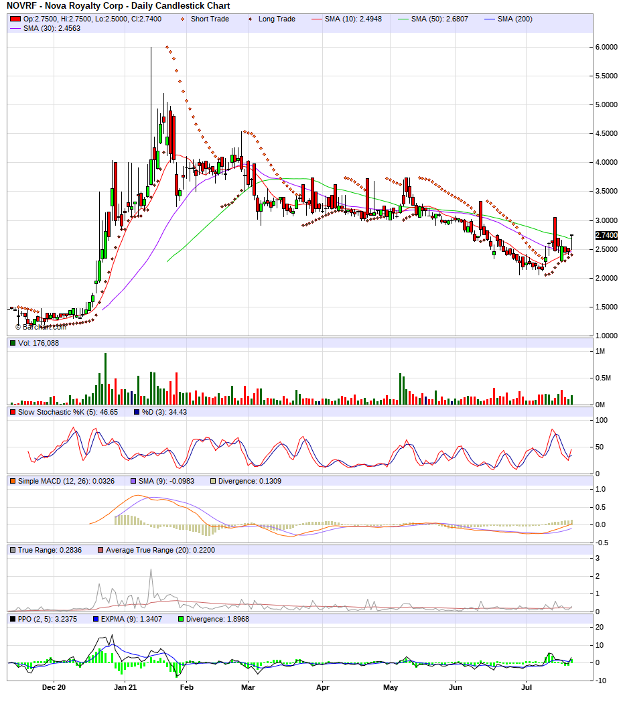This screenshot has height=708, width=623.
Task: Click the 4.0000 price axis label
Action: pos(606,163)
